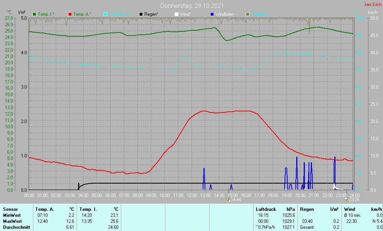This screenshot has height=231, width=383.
Task: Click the 23:26 time marker label
Action: [354, 200]
